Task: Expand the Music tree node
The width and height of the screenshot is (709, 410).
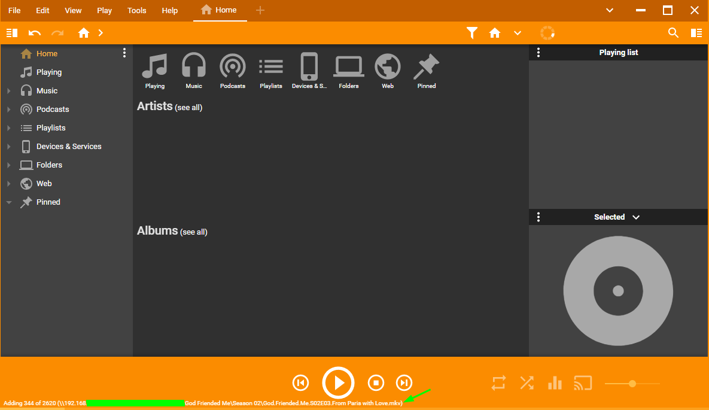Action: tap(9, 92)
